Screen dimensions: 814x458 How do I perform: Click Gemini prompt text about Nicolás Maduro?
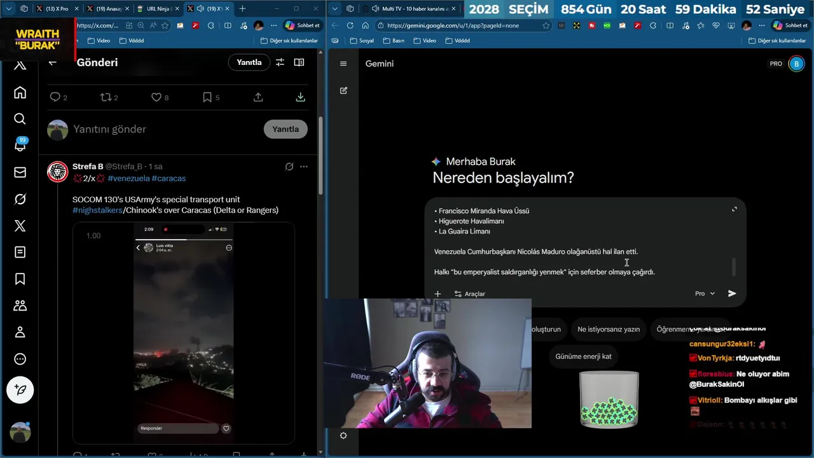click(x=535, y=252)
